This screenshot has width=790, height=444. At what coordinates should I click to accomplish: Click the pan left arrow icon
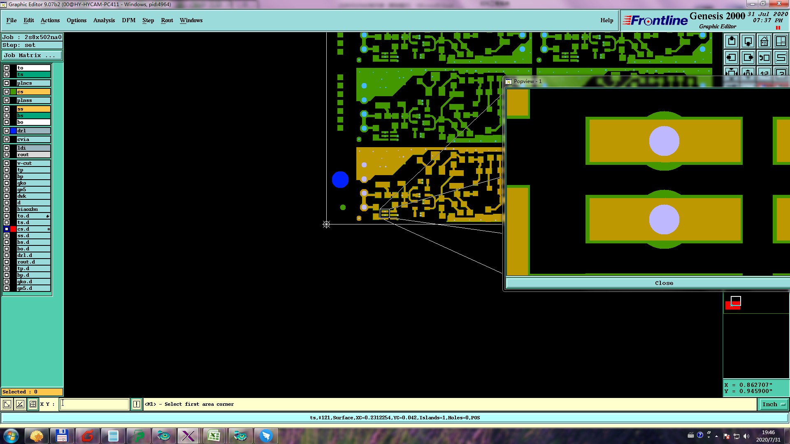pyautogui.click(x=731, y=58)
